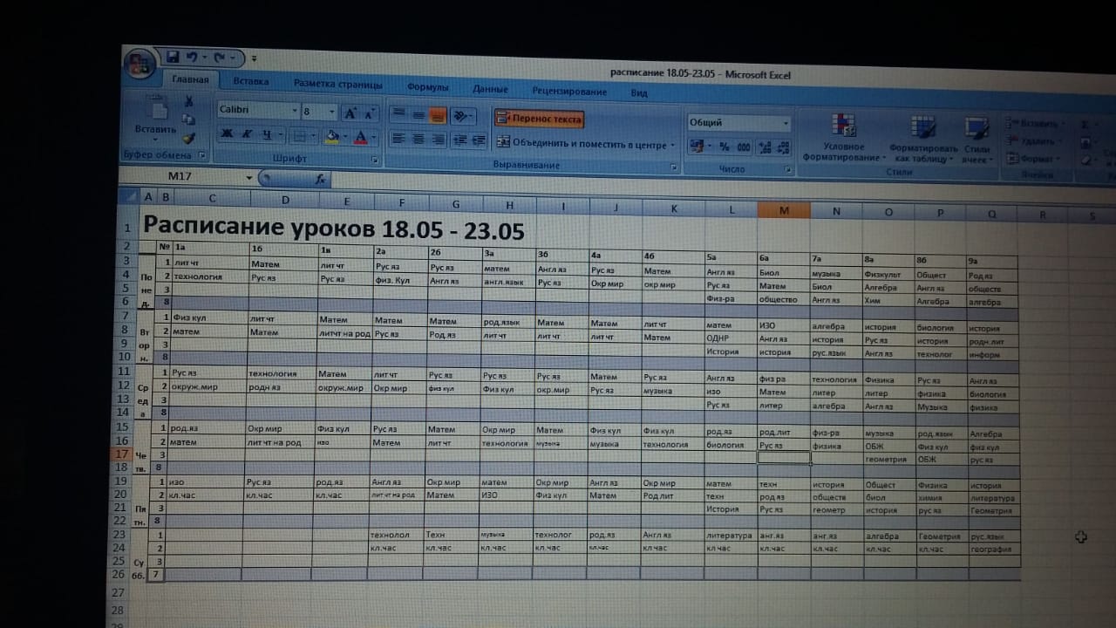Click the Save icon in quick access toolbar
The image size is (1116, 628).
174,57
